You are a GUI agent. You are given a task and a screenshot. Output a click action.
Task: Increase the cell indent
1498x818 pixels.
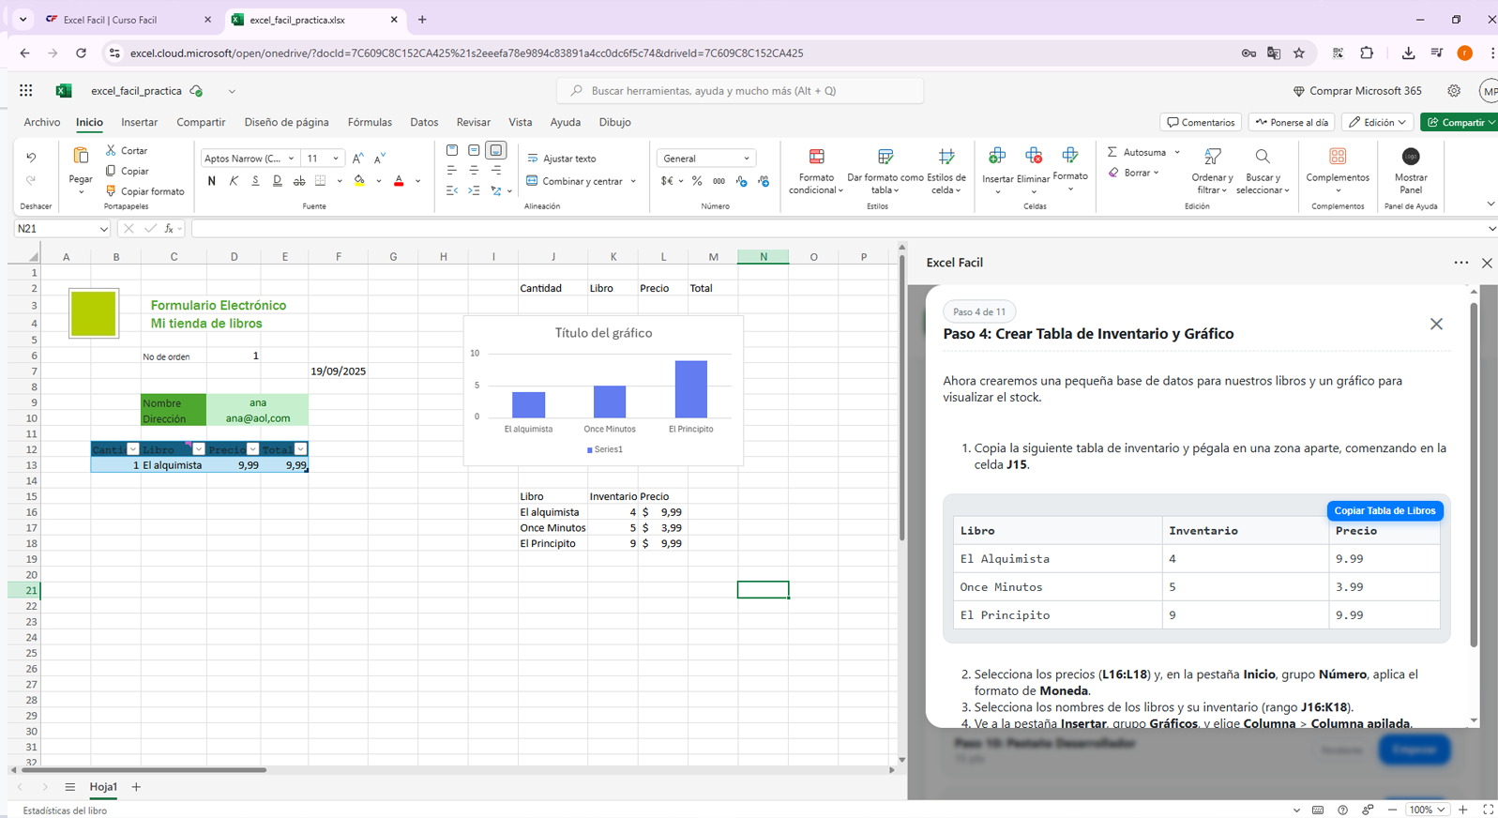pos(475,190)
